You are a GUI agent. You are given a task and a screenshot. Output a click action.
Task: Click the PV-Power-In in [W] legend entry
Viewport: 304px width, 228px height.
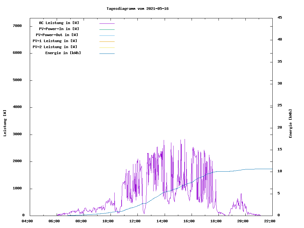[x=61, y=29]
